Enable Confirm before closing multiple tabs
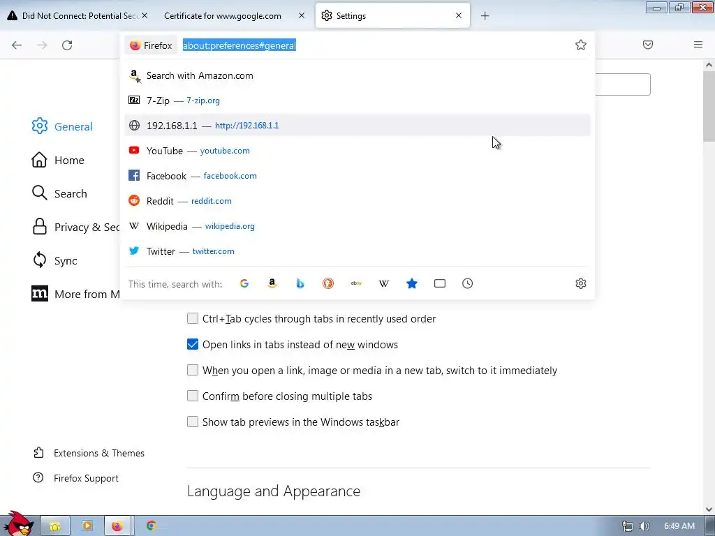The image size is (715, 536). 193,396
